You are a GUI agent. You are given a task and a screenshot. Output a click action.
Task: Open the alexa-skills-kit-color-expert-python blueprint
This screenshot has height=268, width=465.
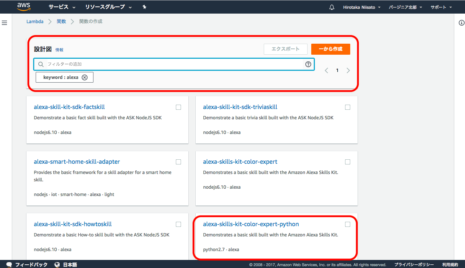[251, 224]
